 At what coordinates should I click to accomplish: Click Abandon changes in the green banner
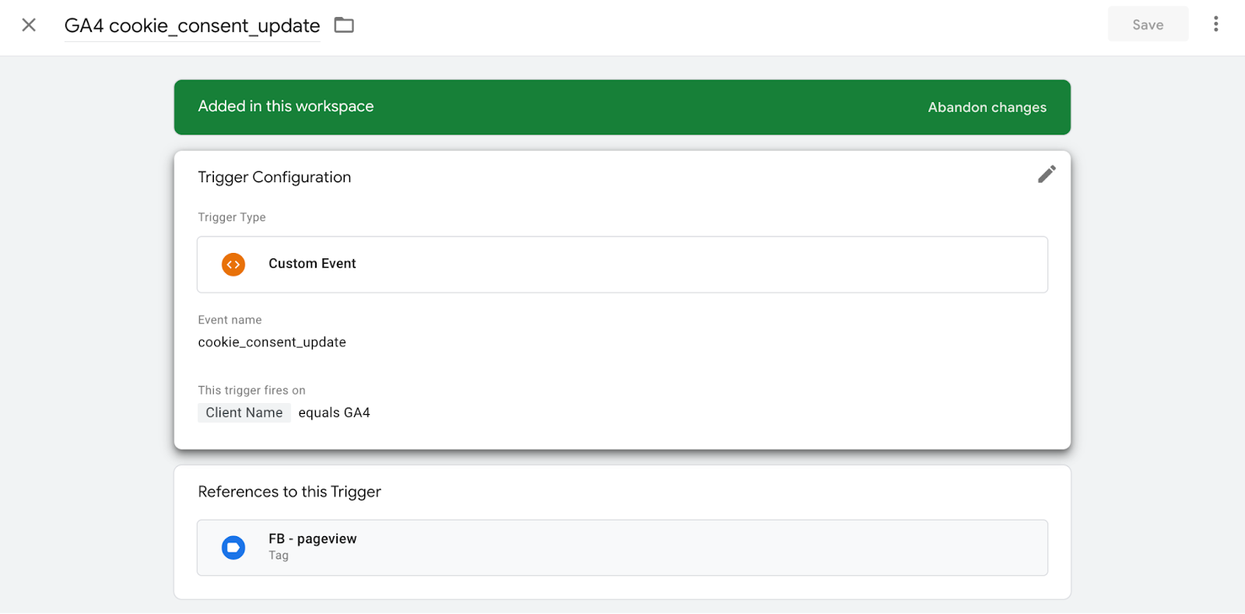[987, 107]
